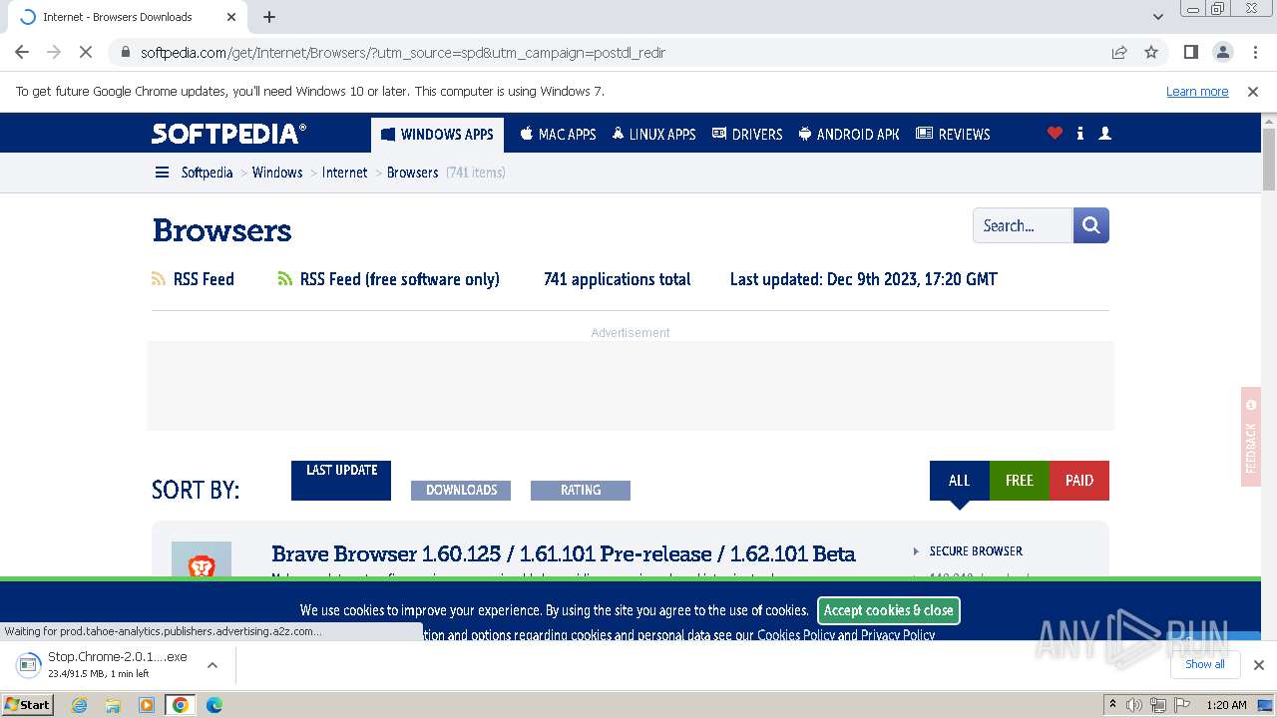Sort by Downloads
This screenshot has height=718, width=1277.
coord(461,490)
